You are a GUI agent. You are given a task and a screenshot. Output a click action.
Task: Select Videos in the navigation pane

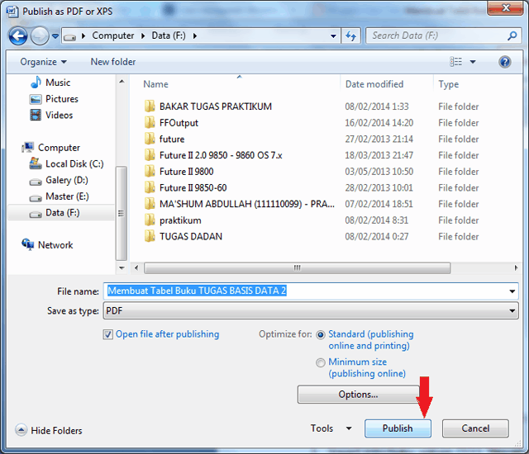(59, 116)
